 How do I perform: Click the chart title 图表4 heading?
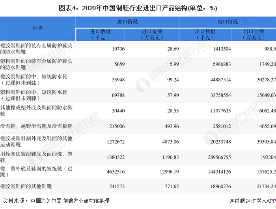[x=138, y=8]
